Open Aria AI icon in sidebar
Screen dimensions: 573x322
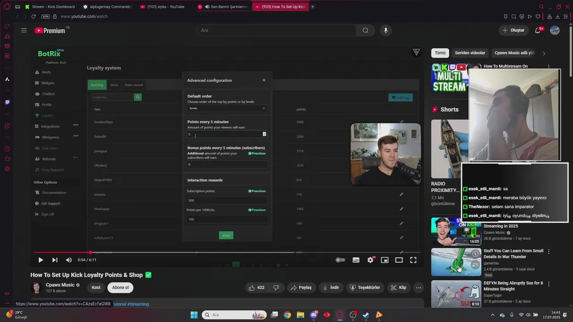(x=7, y=79)
